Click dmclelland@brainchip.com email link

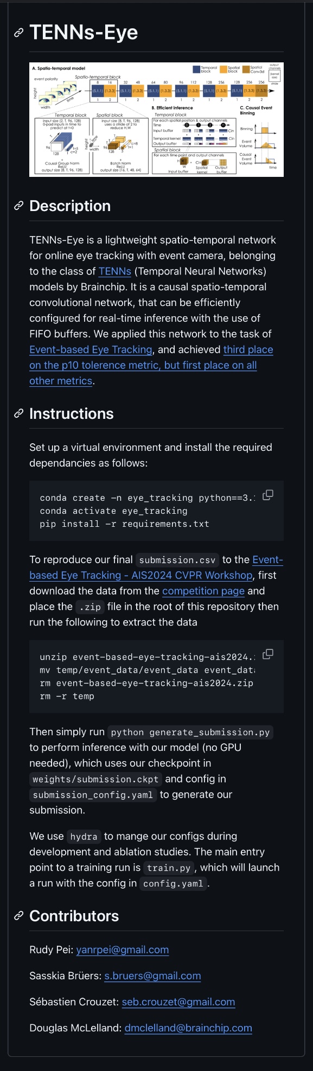188,1028
